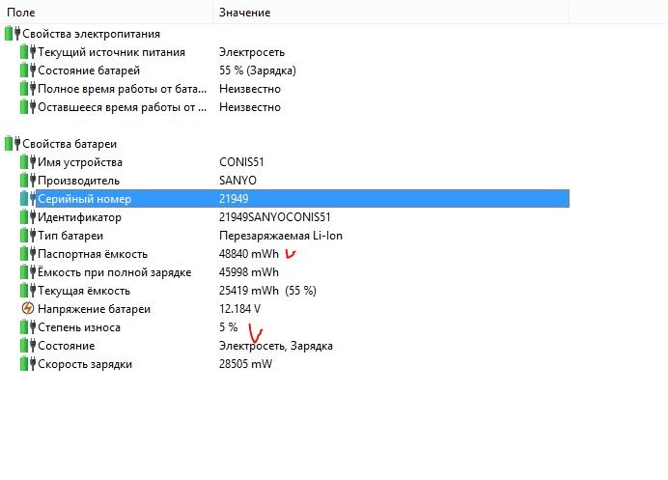
Task: Select the Текущий источник питания row
Action: [x=111, y=52]
